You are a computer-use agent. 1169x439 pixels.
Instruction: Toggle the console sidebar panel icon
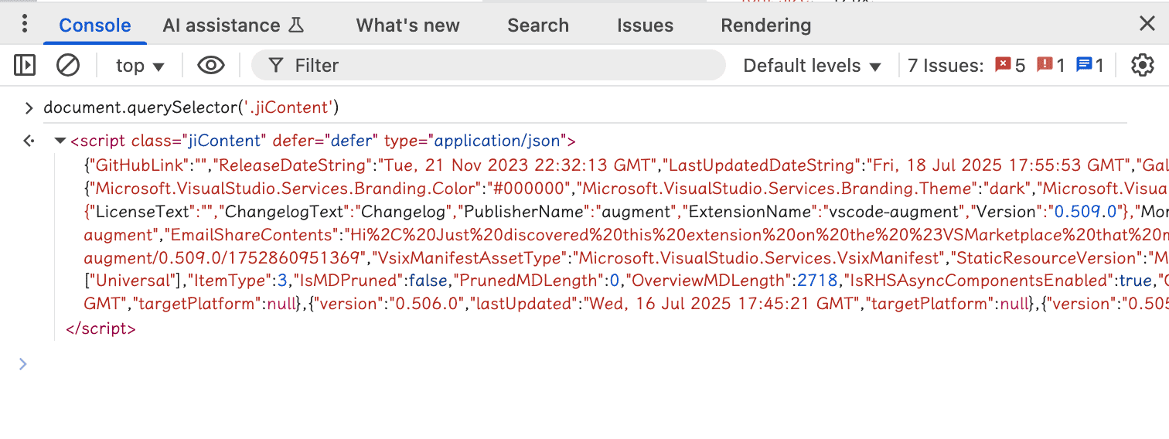[x=25, y=66]
